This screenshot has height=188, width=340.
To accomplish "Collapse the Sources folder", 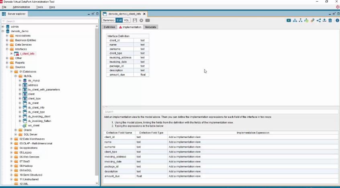I will click(7, 67).
